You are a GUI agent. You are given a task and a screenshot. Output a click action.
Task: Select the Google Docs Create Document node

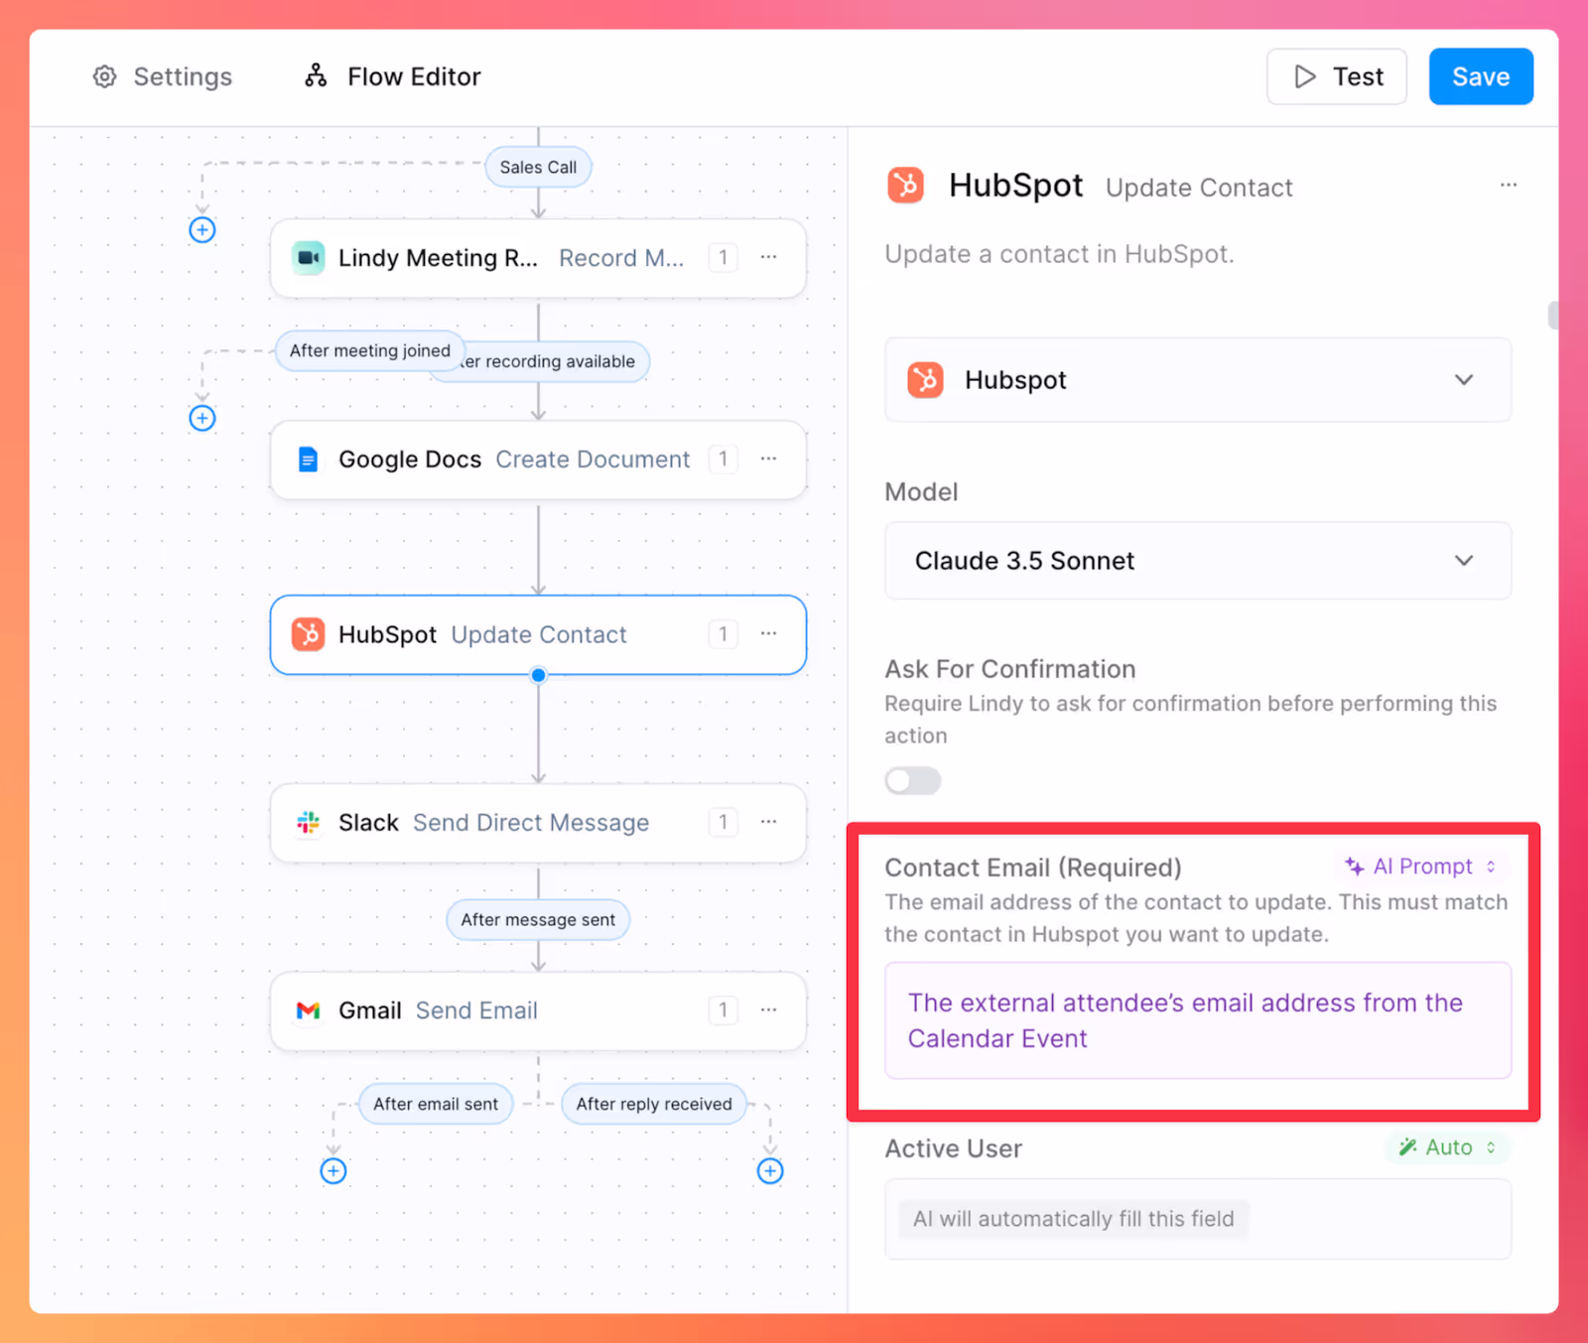click(x=538, y=460)
